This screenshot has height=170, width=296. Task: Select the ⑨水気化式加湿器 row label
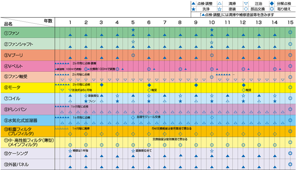[x=21, y=120]
